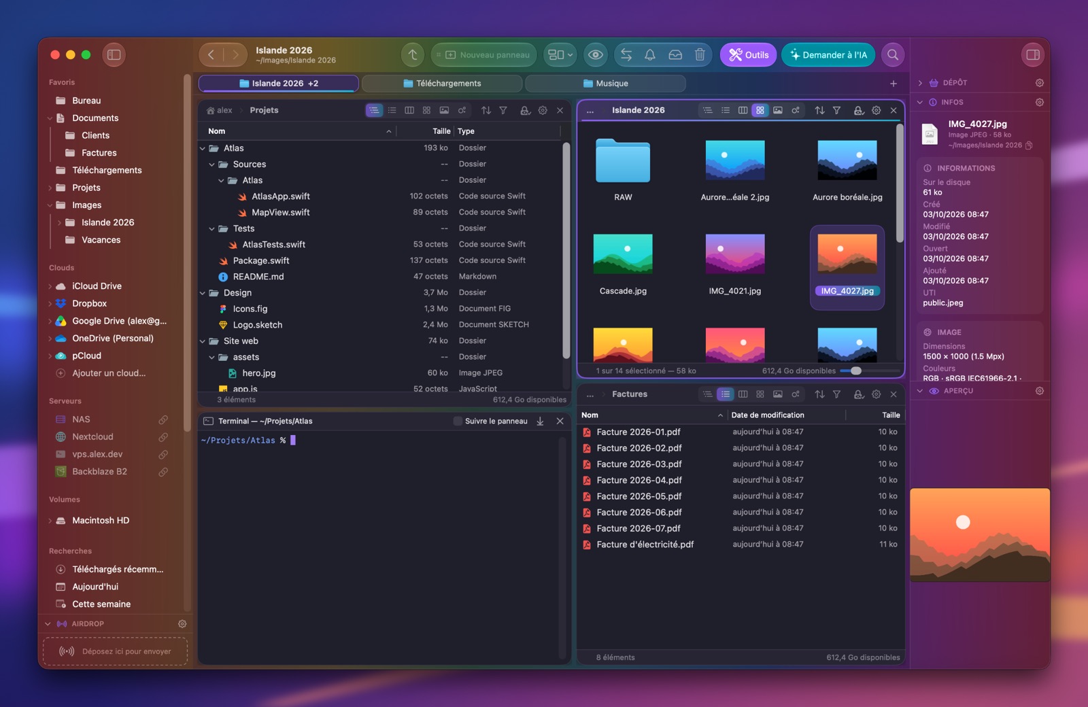Click Ajouter un cloud… in sidebar
1088x707 pixels.
[109, 373]
